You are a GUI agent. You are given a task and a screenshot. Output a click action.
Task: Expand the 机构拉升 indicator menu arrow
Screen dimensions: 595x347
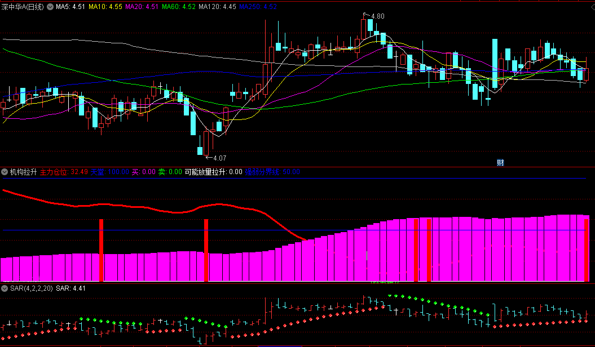[x=5, y=172]
